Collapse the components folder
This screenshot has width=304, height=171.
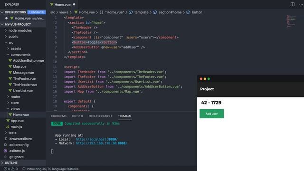(8, 55)
